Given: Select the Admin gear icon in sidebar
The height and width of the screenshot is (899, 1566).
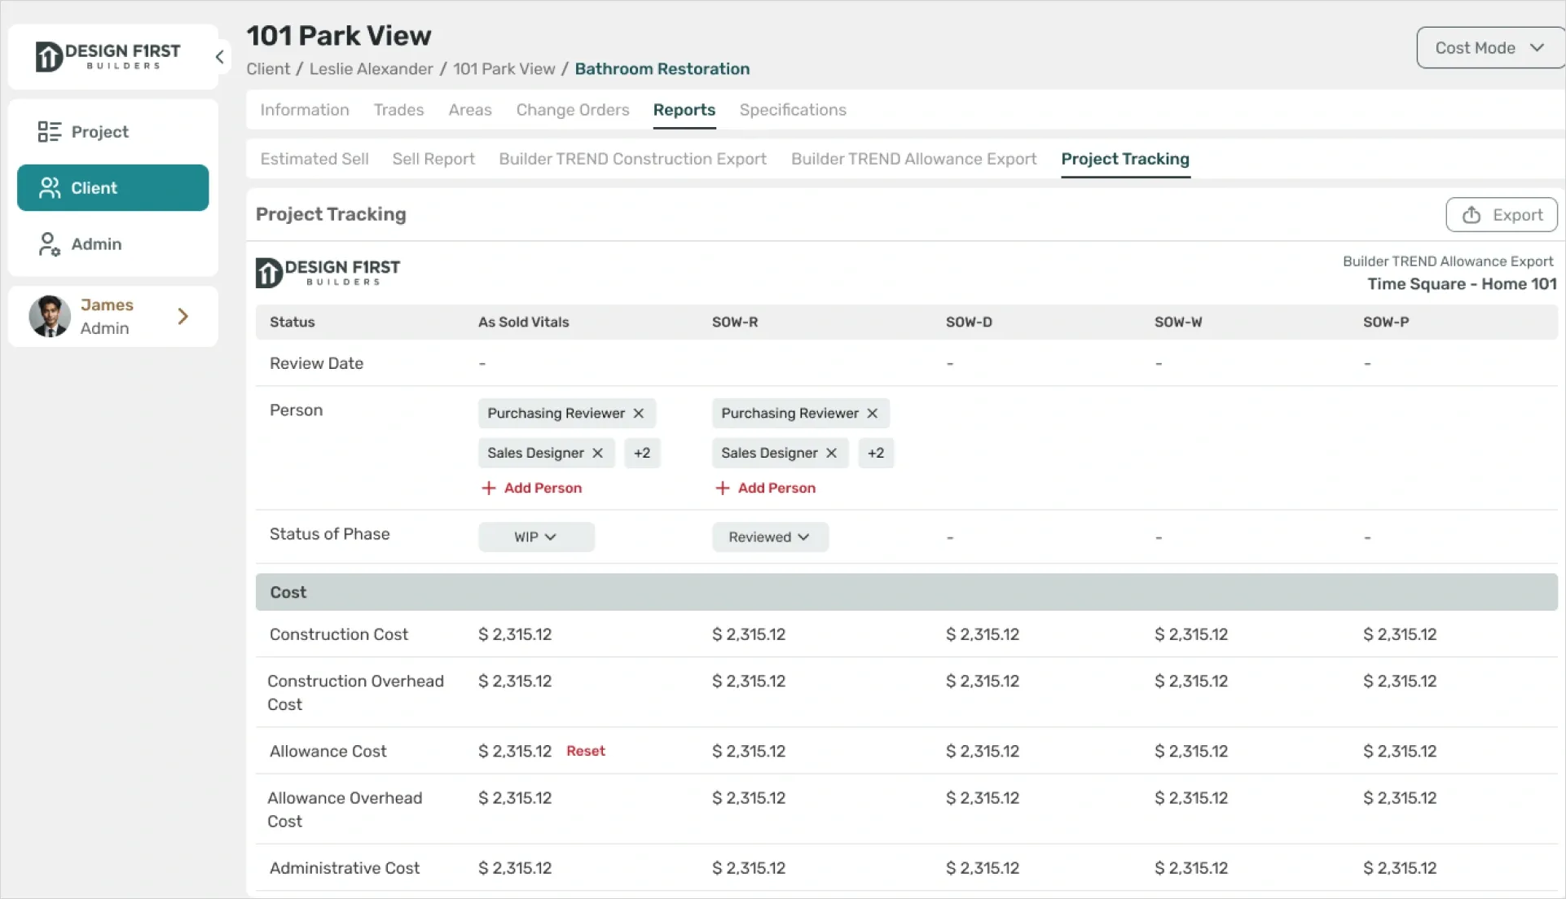Looking at the screenshot, I should coord(49,243).
